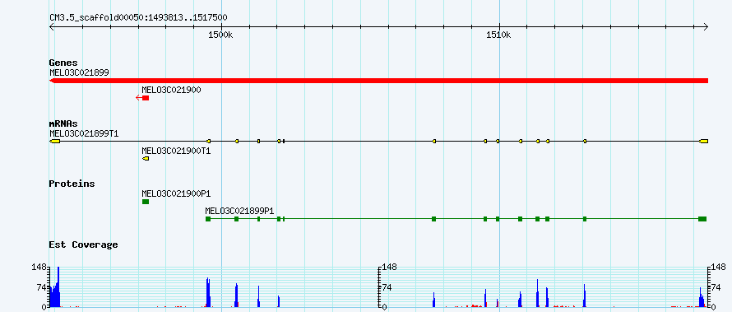
Task: Click the MELO3C021900P1 protein label
Action: coord(176,193)
